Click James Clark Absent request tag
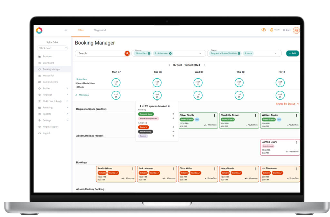This screenshot has height=217, width=330. click(268, 146)
